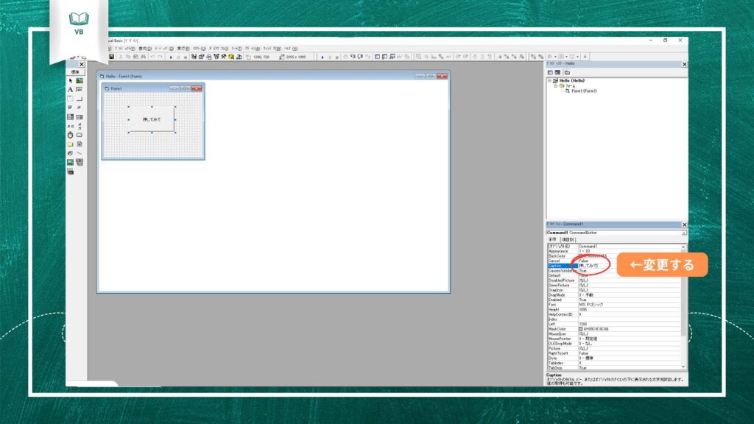The image size is (754, 424).
Task: Click the properties list scroll-down arrow
Action: click(x=683, y=367)
